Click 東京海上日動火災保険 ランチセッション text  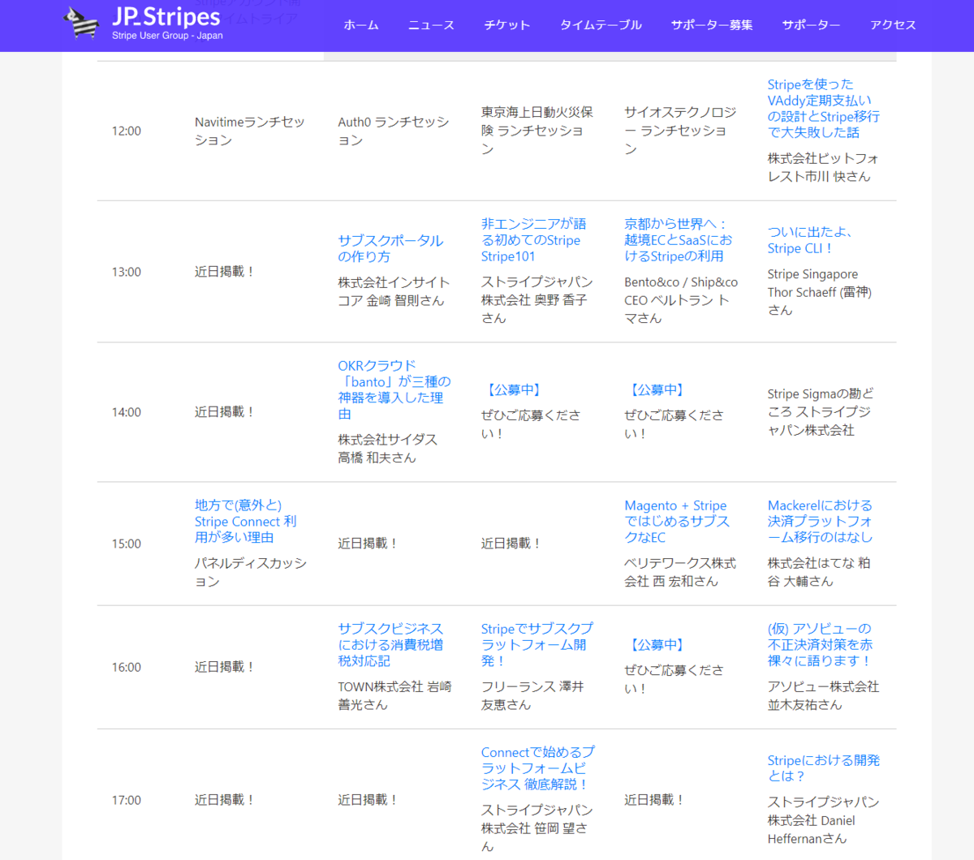pos(537,130)
